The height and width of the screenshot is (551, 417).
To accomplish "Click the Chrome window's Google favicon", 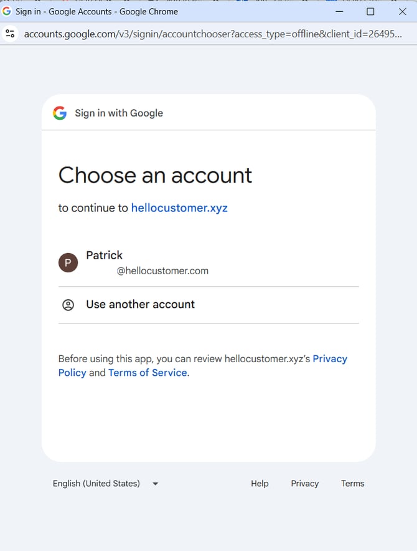I will point(7,11).
